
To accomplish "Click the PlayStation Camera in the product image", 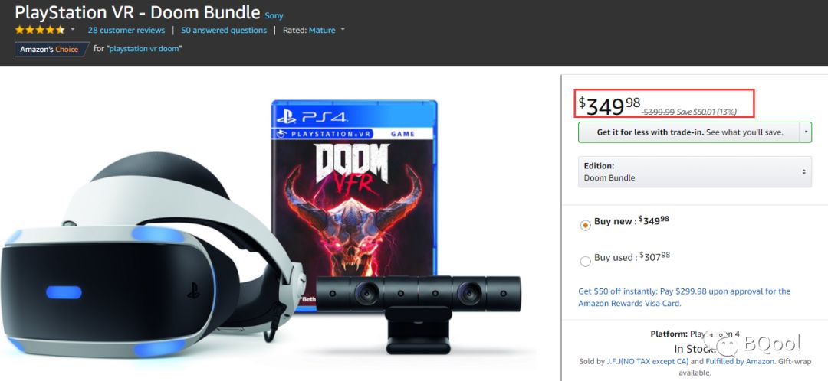I will 418,306.
